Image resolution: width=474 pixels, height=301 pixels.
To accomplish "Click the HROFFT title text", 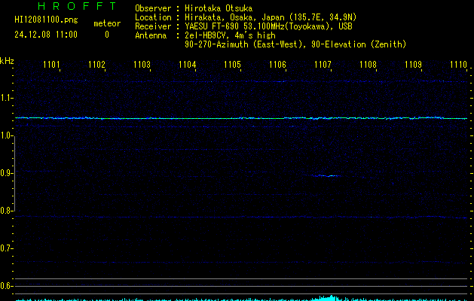I will point(77,6).
